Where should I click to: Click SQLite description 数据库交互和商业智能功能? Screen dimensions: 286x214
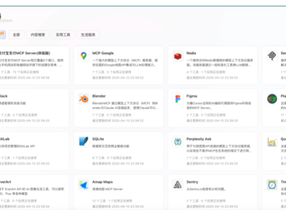click(110, 146)
